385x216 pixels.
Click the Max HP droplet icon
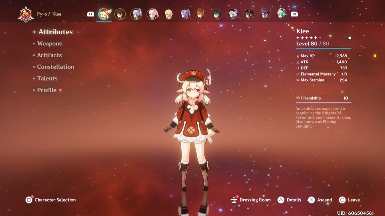tap(298, 56)
